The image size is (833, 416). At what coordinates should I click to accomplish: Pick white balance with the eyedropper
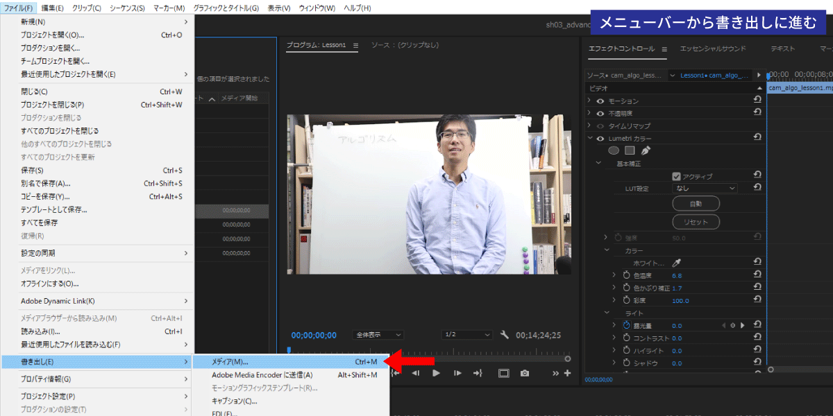pyautogui.click(x=677, y=263)
